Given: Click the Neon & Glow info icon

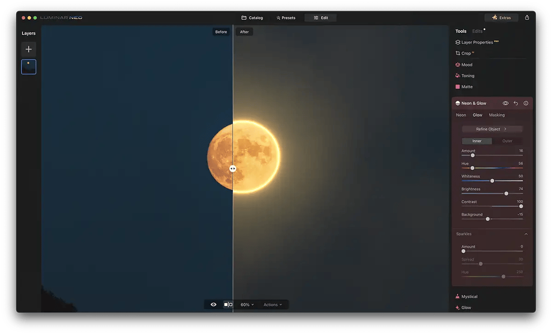Looking at the screenshot, I should point(526,103).
